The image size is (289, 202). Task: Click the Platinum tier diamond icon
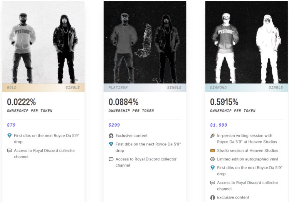coord(111,144)
